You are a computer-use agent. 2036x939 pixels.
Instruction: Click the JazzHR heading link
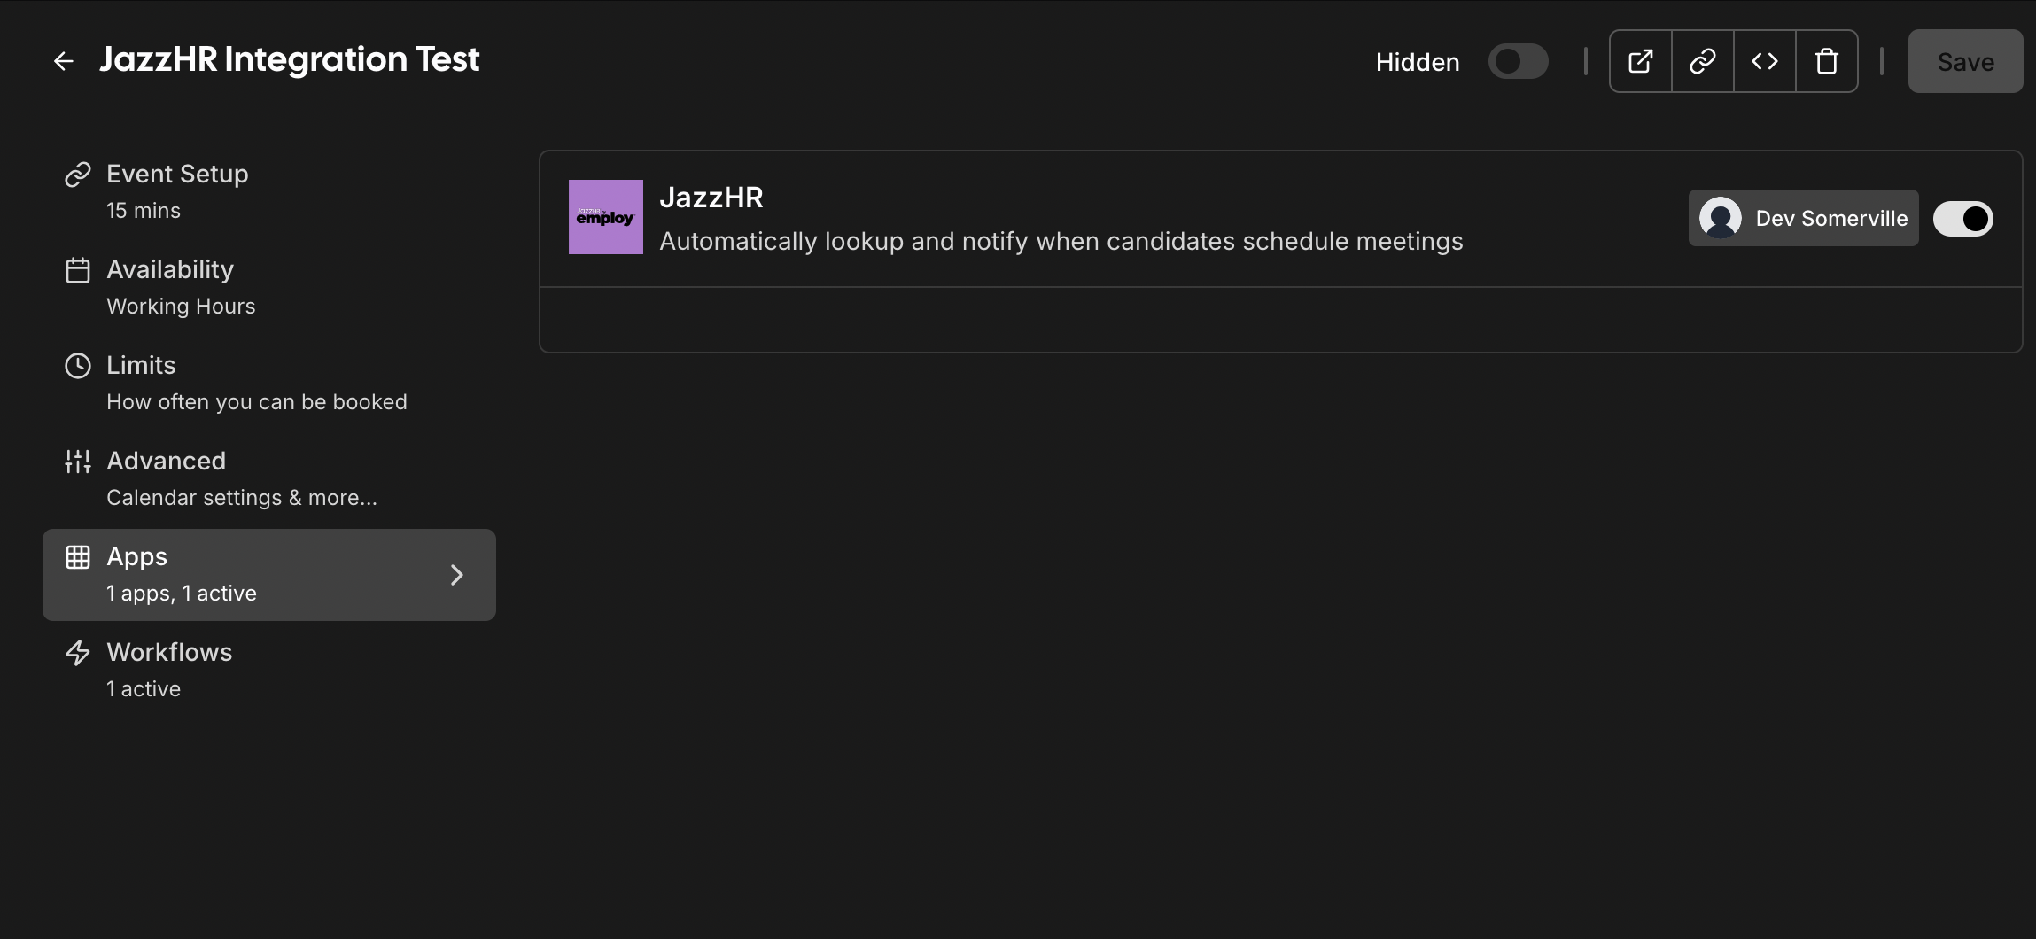coord(711,198)
